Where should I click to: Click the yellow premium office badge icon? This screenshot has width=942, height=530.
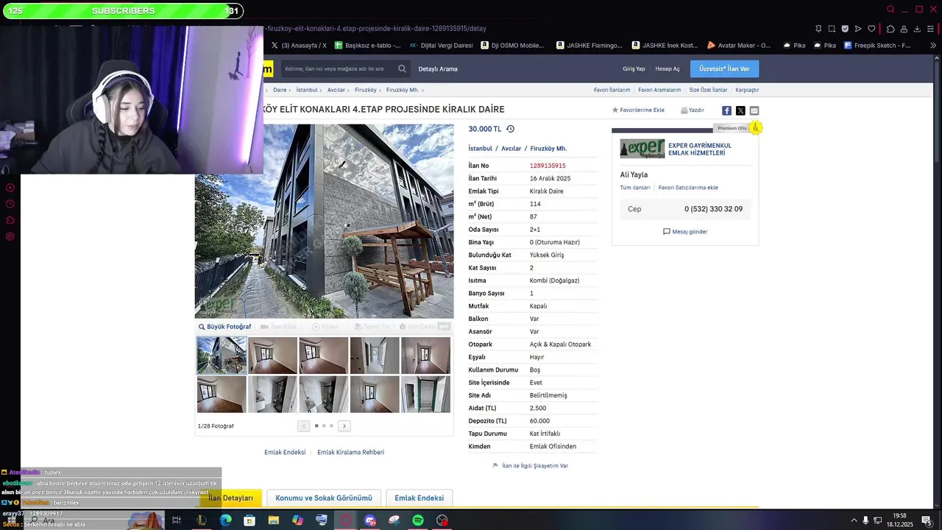[x=755, y=128]
